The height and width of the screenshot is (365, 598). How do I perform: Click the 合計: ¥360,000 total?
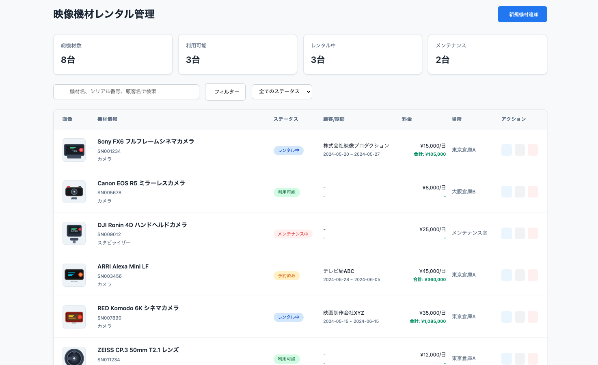[430, 279]
